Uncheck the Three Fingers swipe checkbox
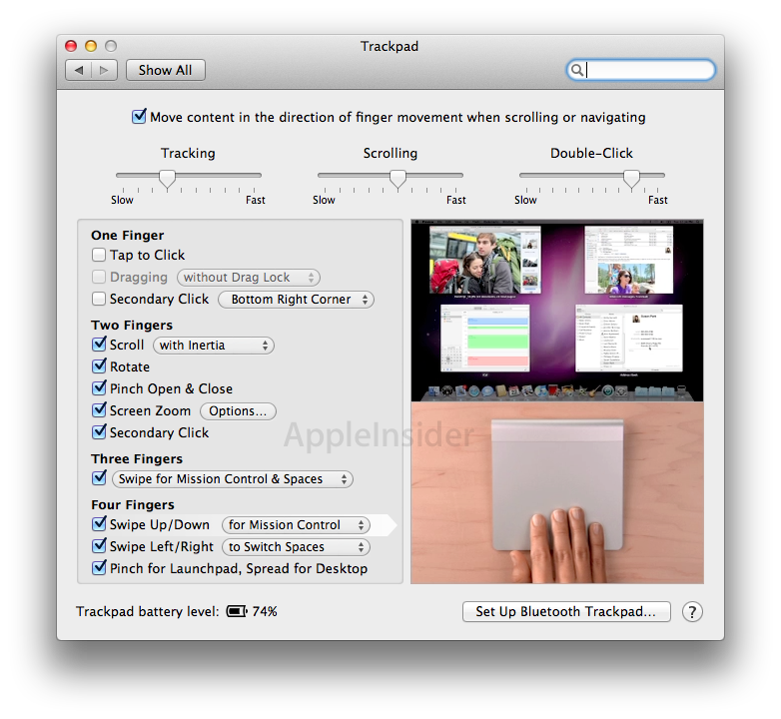The height and width of the screenshot is (719, 781). [x=99, y=478]
